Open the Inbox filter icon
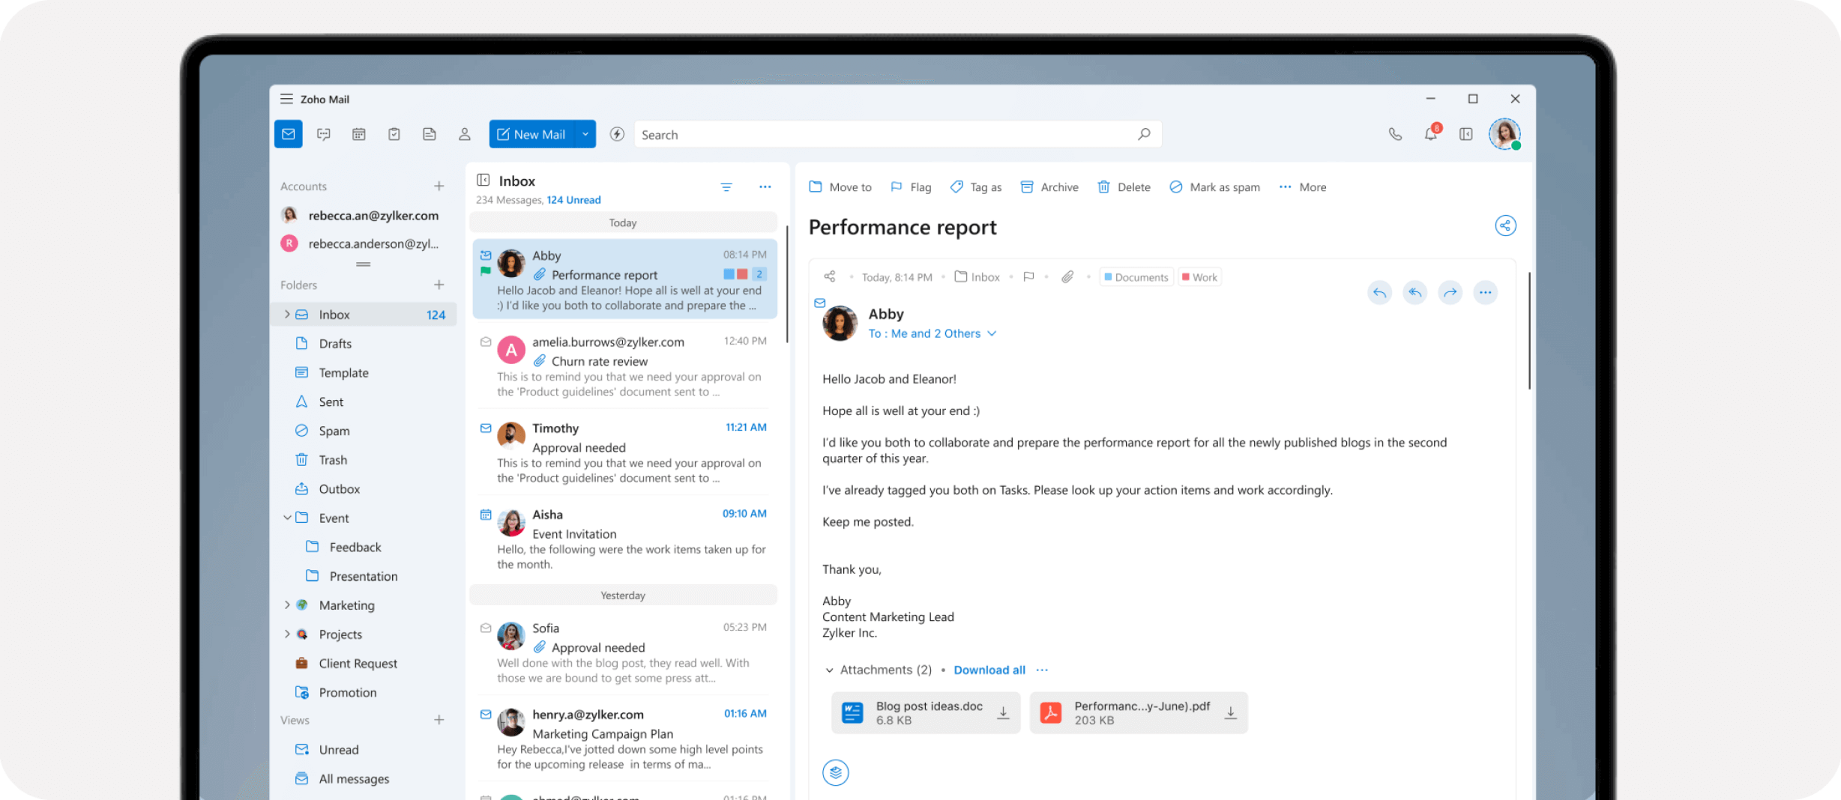 (726, 187)
